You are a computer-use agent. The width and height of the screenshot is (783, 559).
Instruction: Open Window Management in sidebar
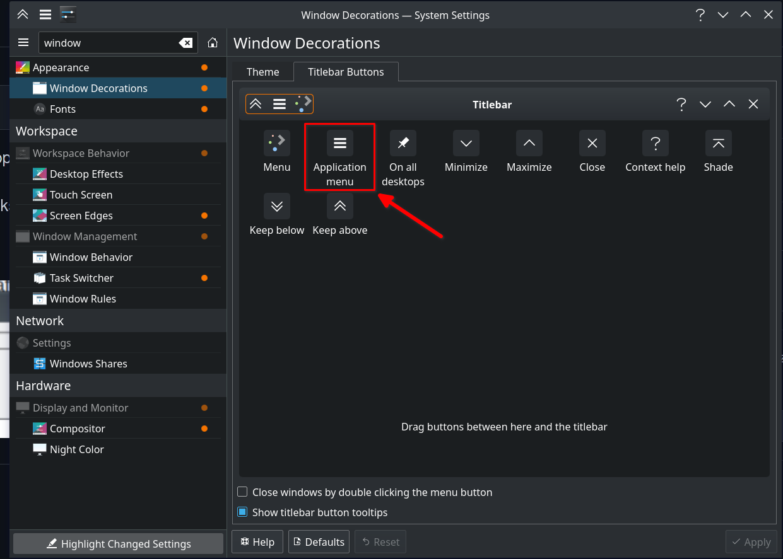pos(118,236)
